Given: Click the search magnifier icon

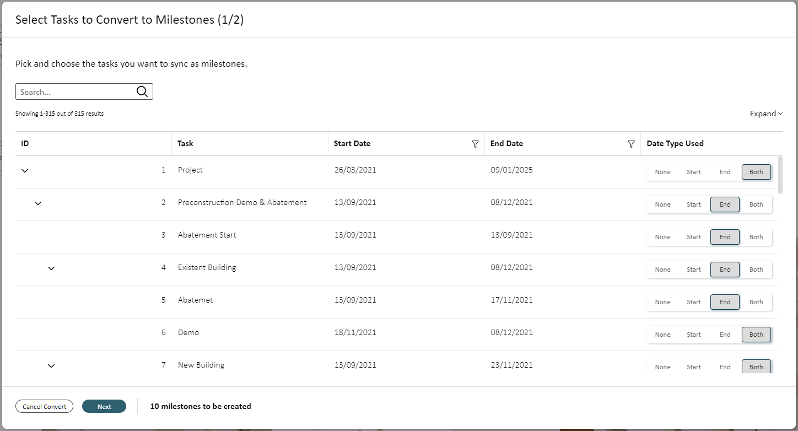Looking at the screenshot, I should point(142,91).
